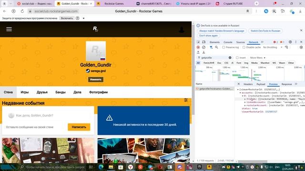Switch to the Sources panel

tap(240, 42)
